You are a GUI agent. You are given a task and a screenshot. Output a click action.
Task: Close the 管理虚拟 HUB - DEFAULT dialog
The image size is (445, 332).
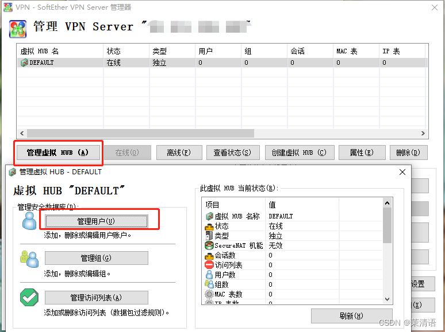[402, 172]
